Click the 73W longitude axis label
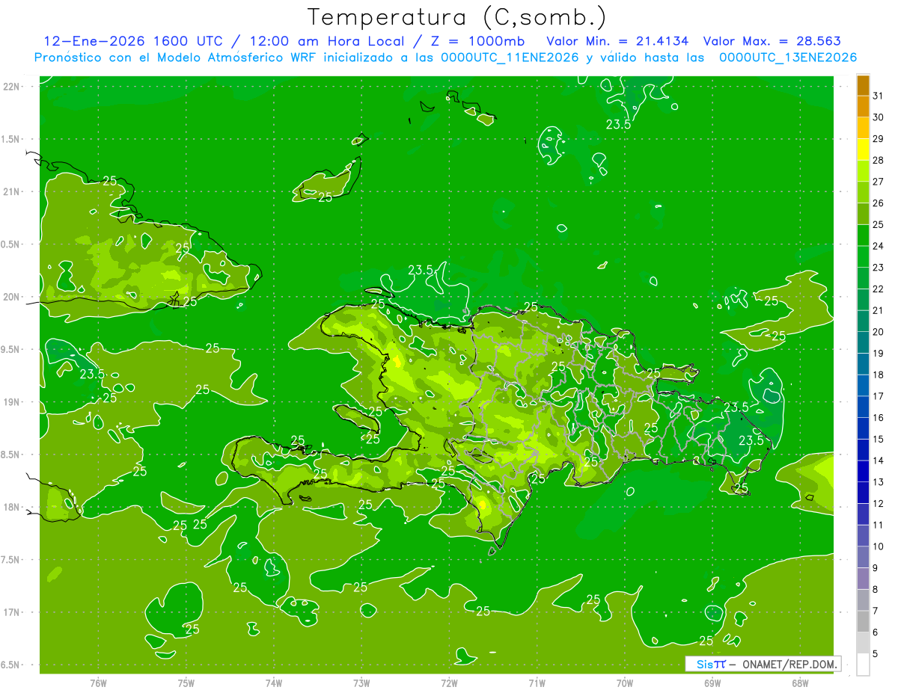This screenshot has height=693, width=898. pos(361,683)
